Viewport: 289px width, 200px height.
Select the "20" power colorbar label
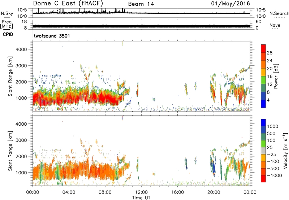(269, 69)
